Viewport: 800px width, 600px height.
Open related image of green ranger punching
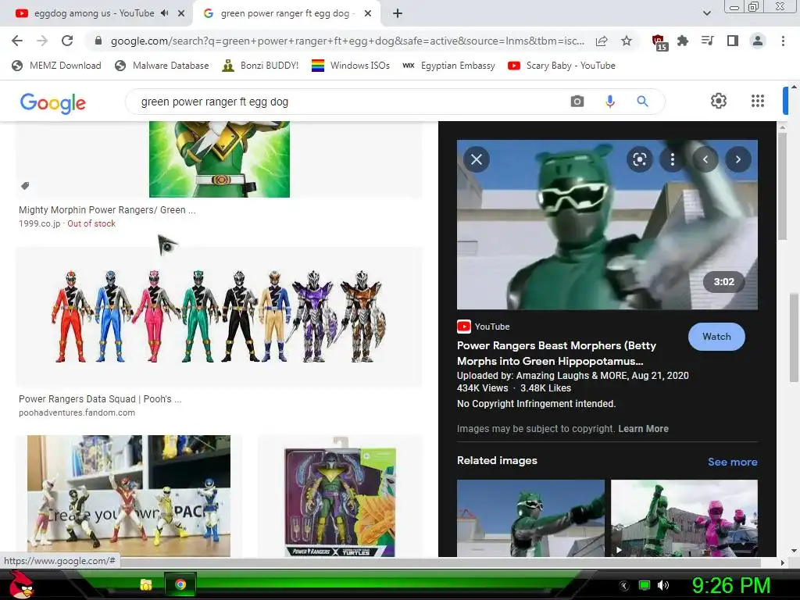530,518
